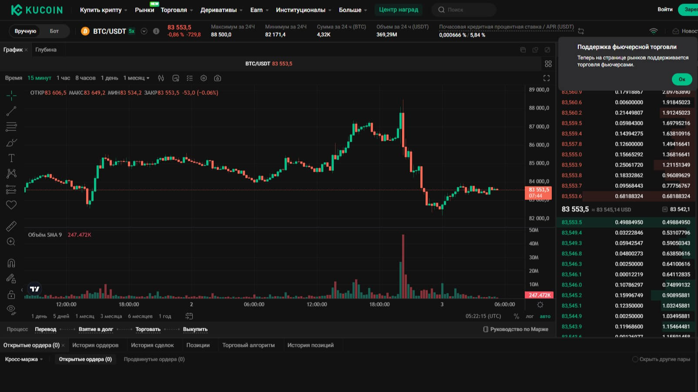Open the chart fullscreen mode icon
698x392 pixels.
[547, 78]
